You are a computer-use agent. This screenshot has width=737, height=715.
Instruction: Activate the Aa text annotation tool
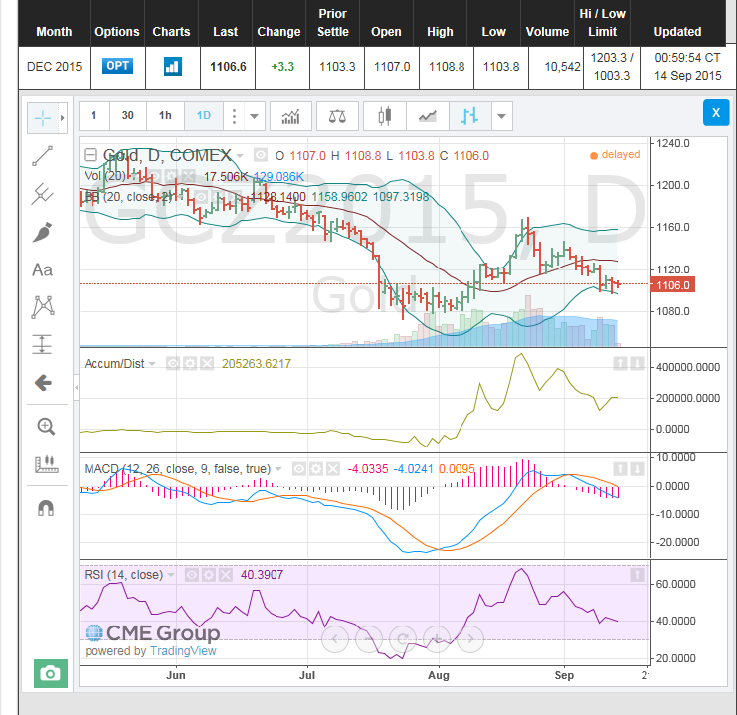pos(42,269)
